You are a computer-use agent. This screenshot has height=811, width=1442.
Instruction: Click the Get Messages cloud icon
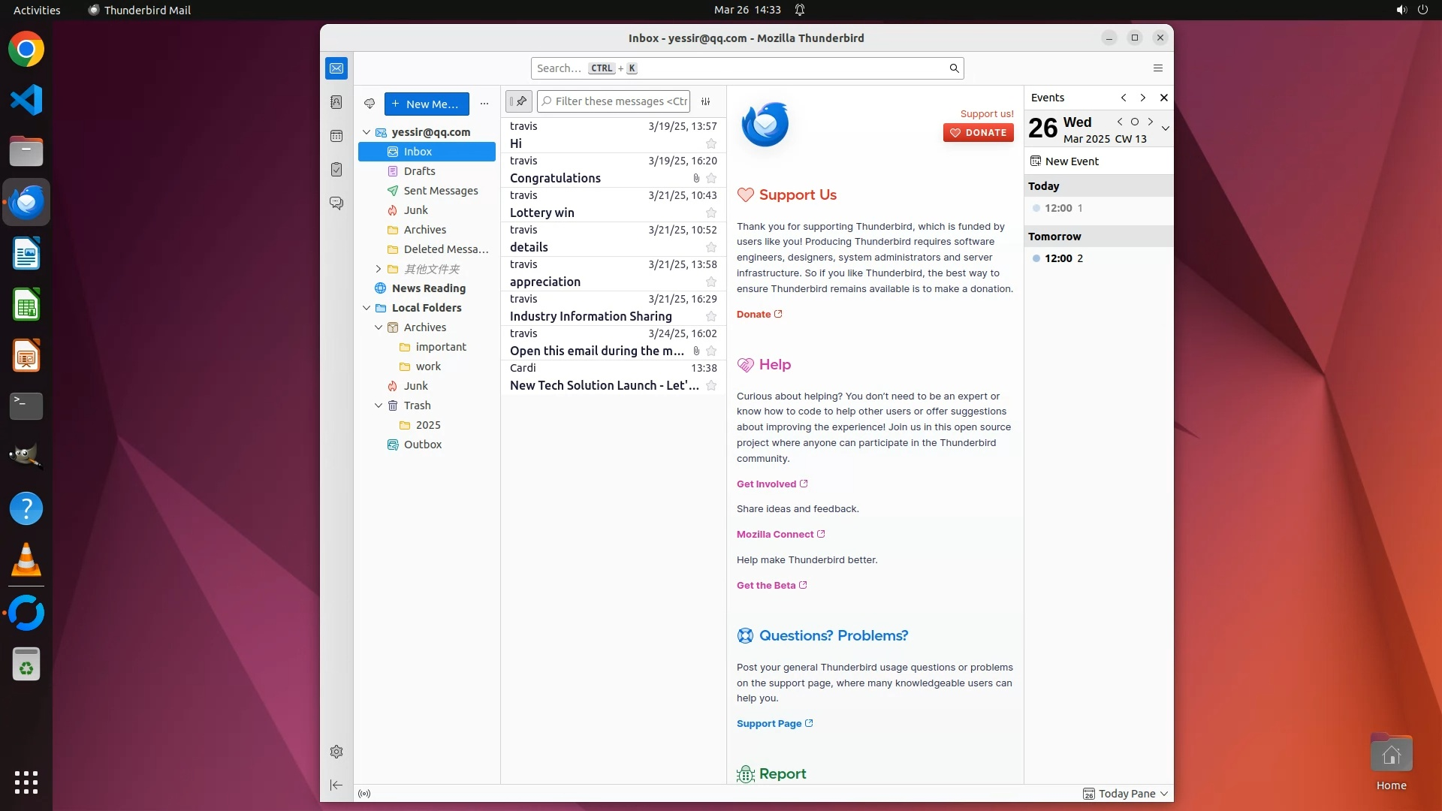370,104
